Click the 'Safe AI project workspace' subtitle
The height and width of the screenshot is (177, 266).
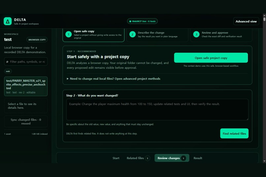26,24
